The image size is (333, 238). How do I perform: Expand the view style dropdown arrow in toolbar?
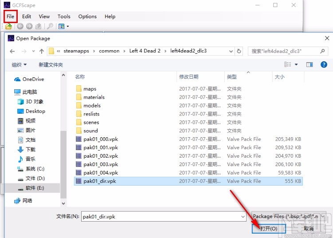click(68, 26)
